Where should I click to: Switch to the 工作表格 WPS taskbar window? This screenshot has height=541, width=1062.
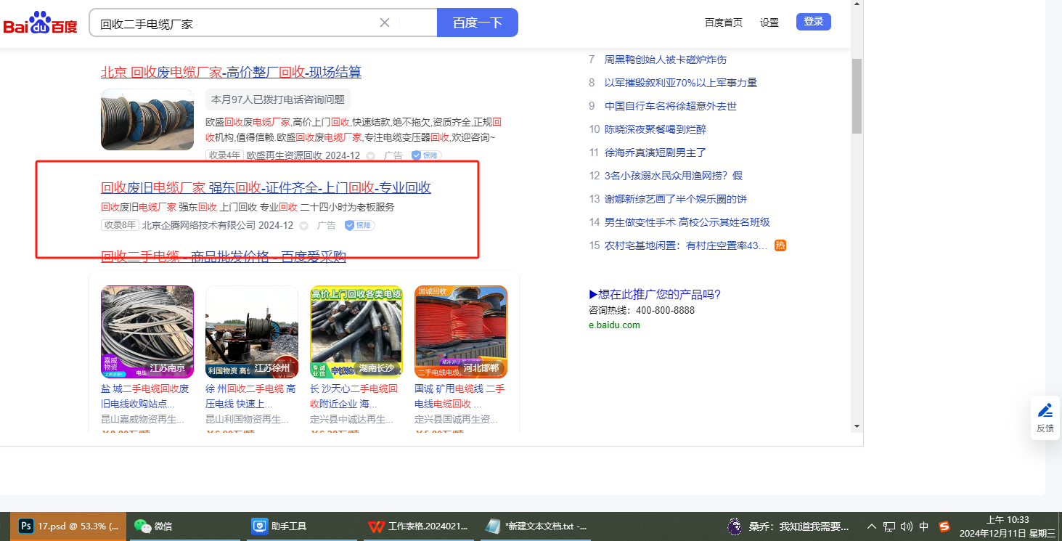coord(417,526)
